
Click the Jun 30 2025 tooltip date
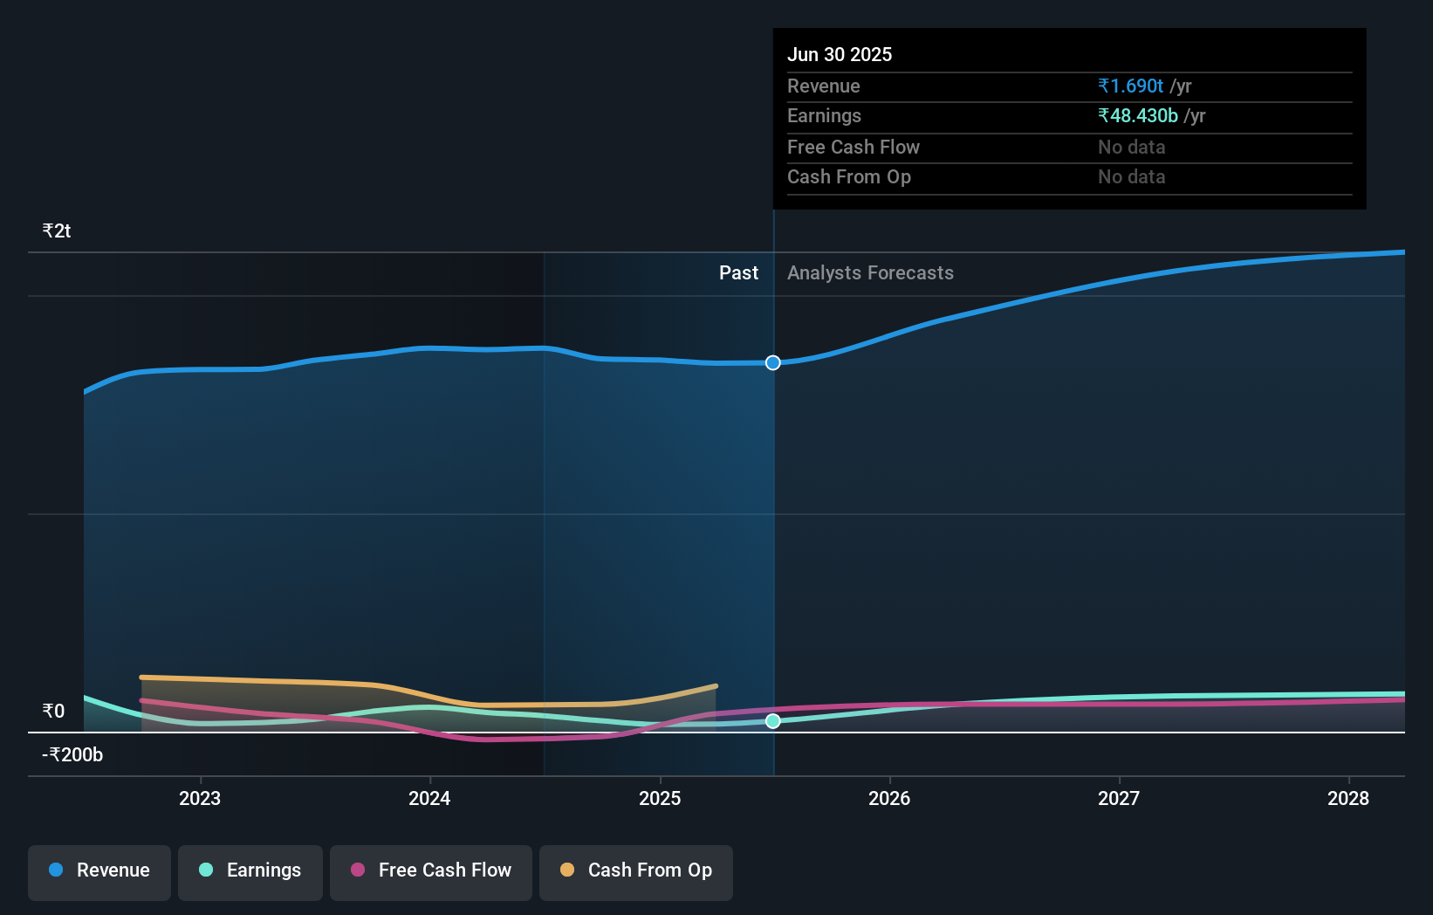840,54
